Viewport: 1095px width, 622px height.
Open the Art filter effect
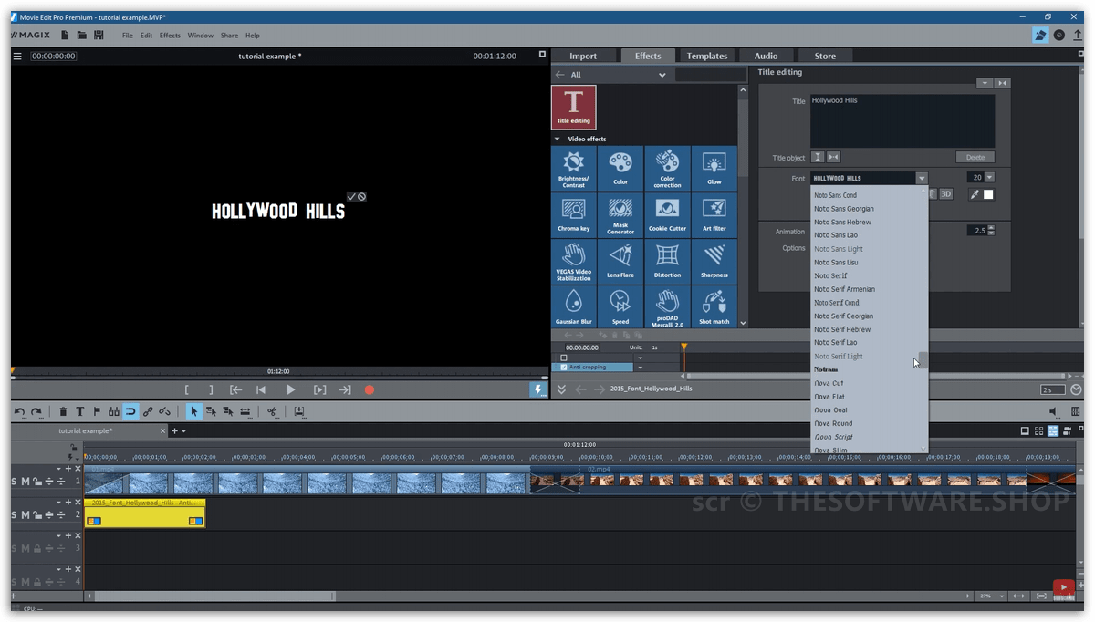pyautogui.click(x=714, y=215)
